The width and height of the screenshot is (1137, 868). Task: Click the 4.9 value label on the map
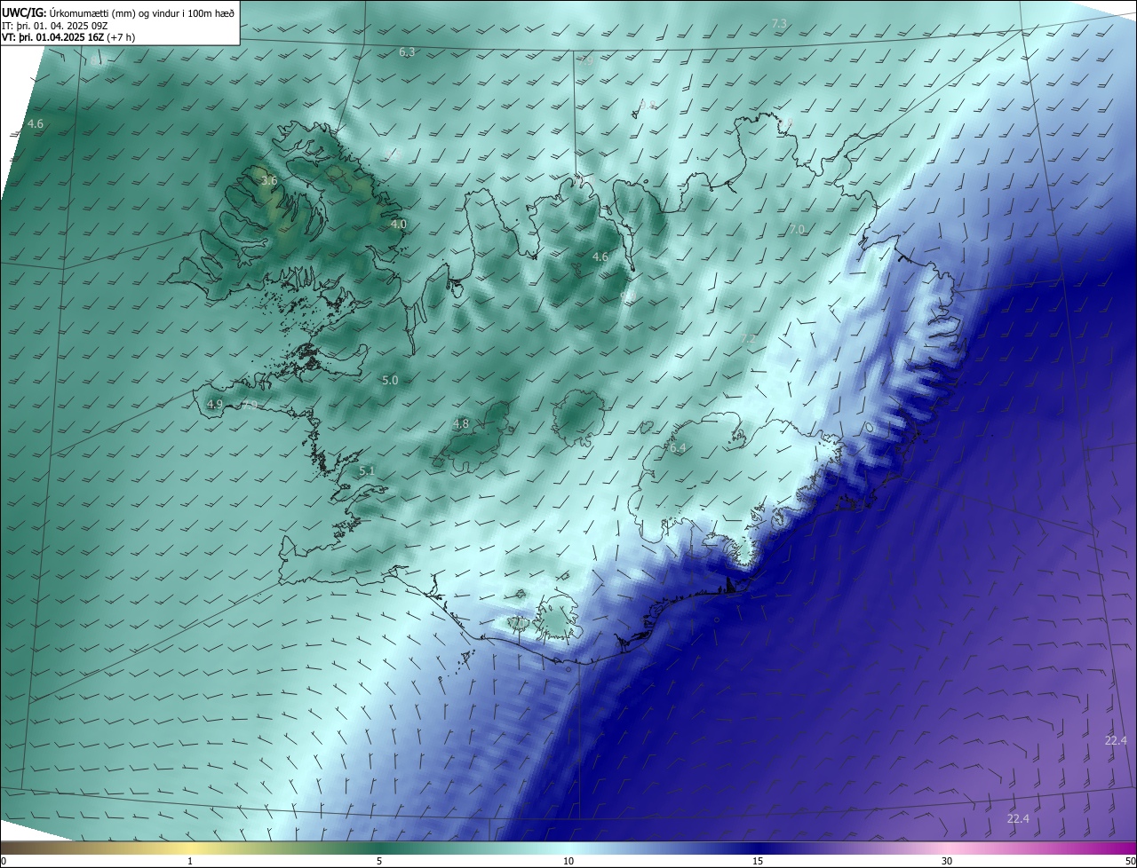pos(214,404)
